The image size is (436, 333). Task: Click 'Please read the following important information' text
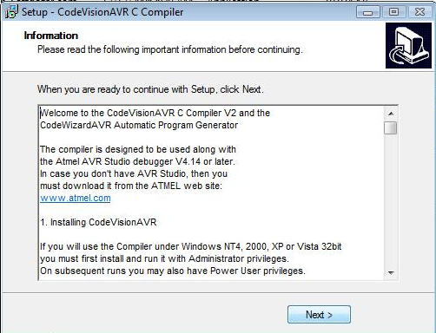[x=170, y=49]
